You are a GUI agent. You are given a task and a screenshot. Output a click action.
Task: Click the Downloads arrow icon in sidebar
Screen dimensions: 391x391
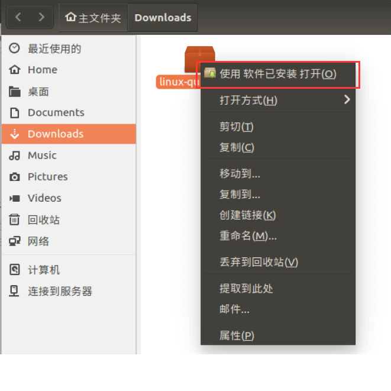coord(14,134)
